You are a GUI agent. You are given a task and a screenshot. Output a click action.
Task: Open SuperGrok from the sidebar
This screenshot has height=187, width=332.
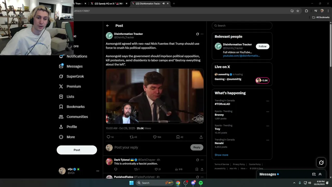coord(72,76)
